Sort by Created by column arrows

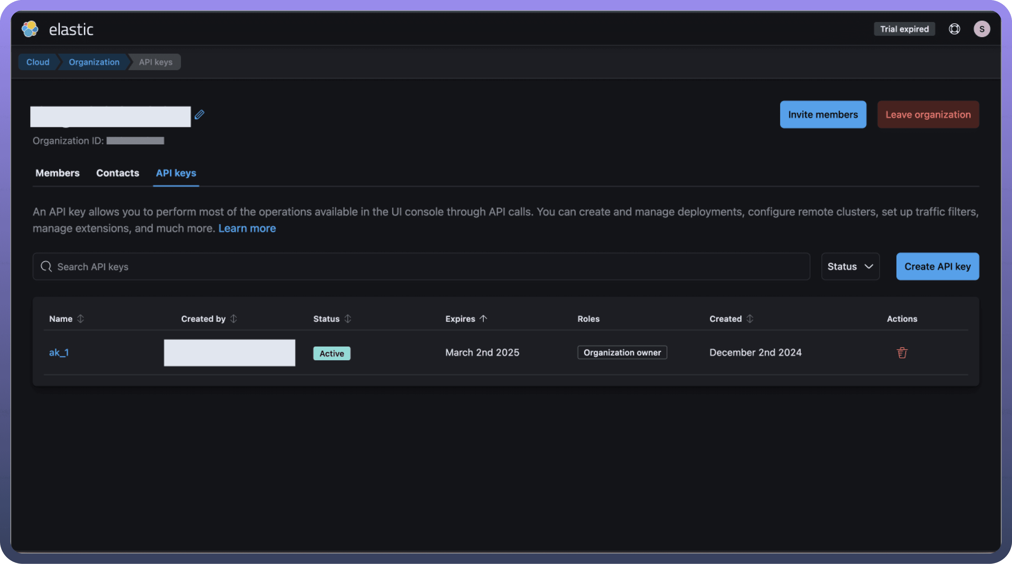[233, 319]
